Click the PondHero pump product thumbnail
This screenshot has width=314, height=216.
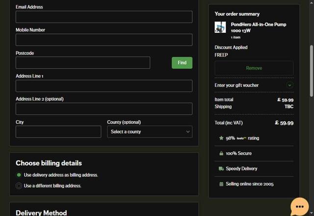click(220, 27)
